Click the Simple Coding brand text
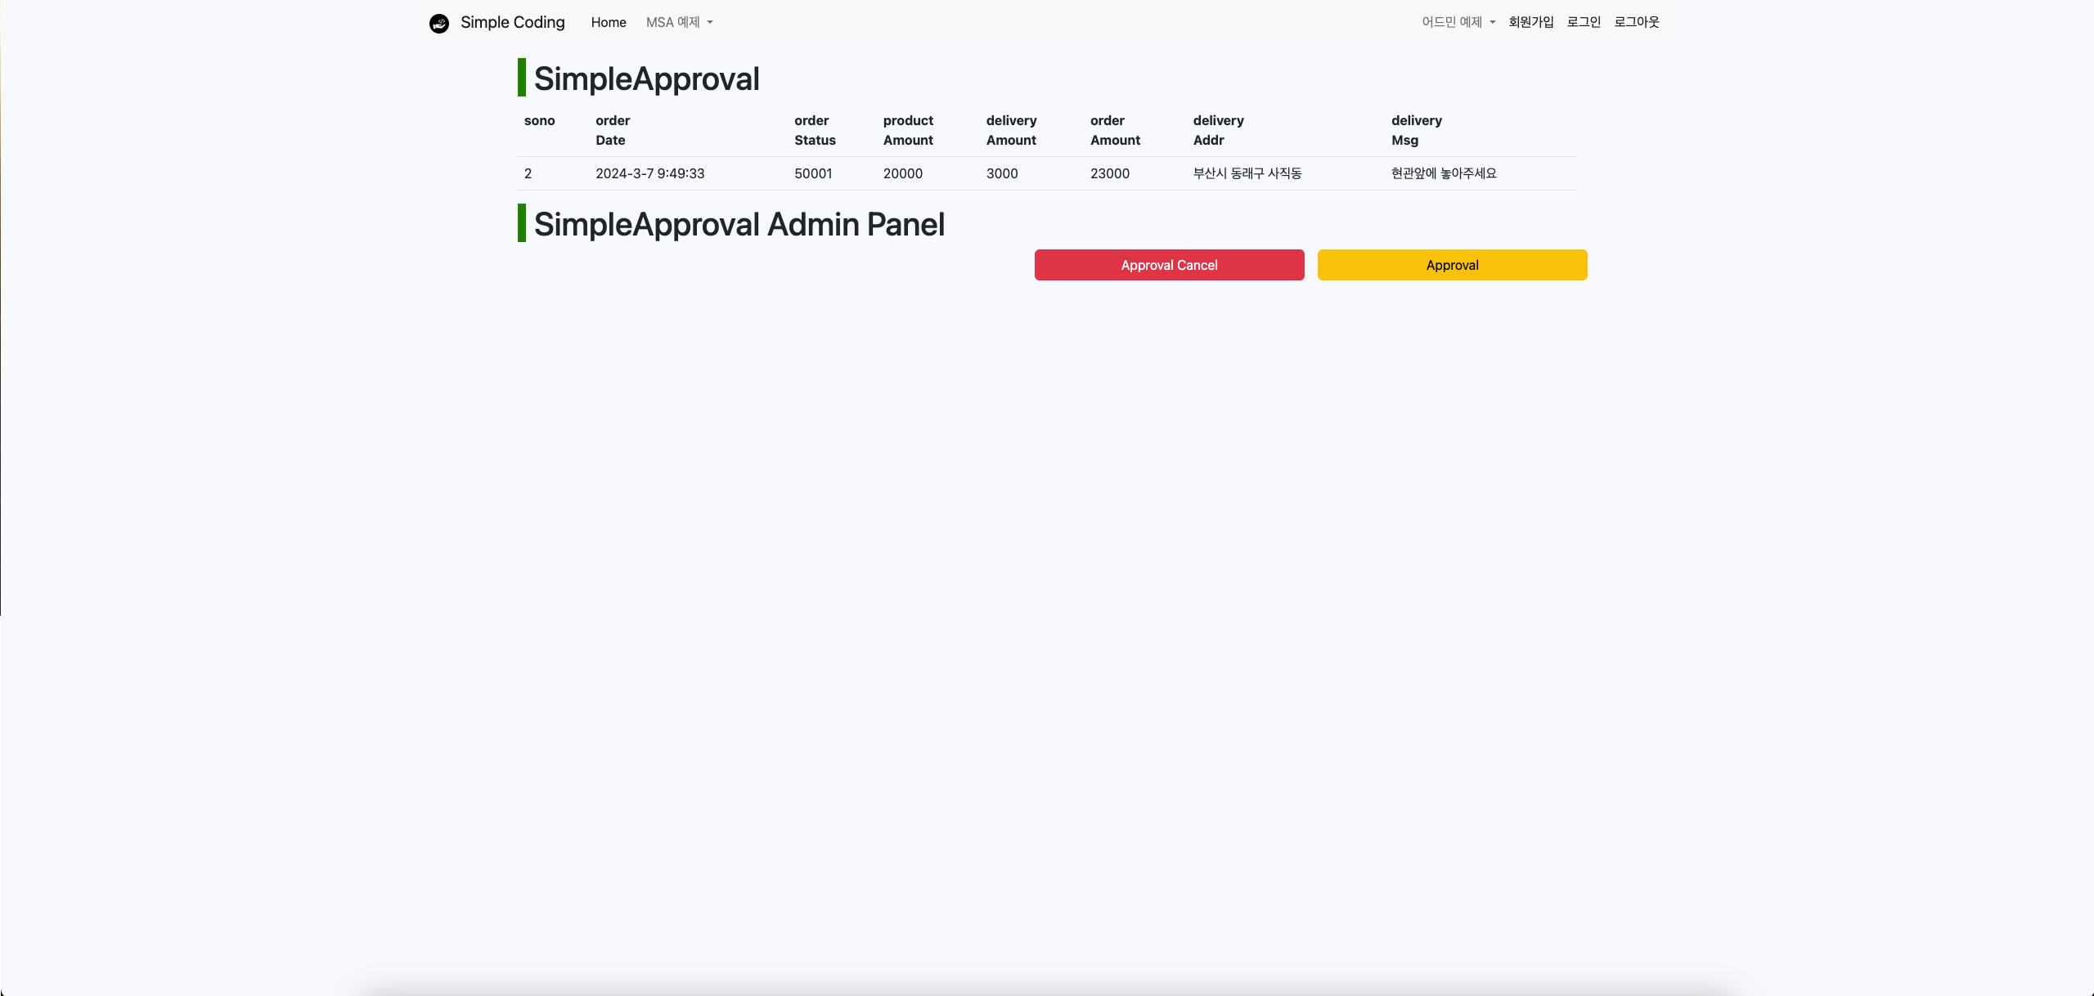 point(512,22)
